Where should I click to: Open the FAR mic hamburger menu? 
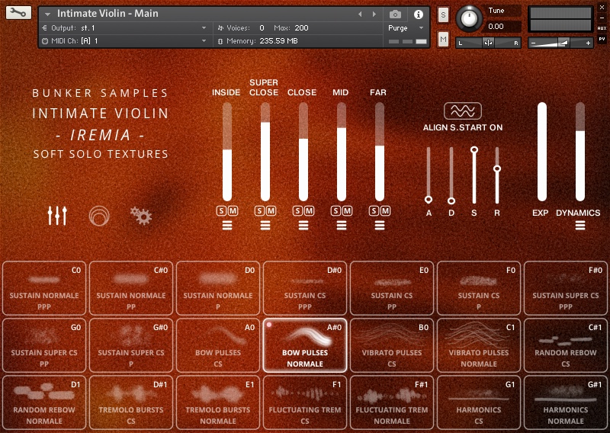(x=380, y=225)
